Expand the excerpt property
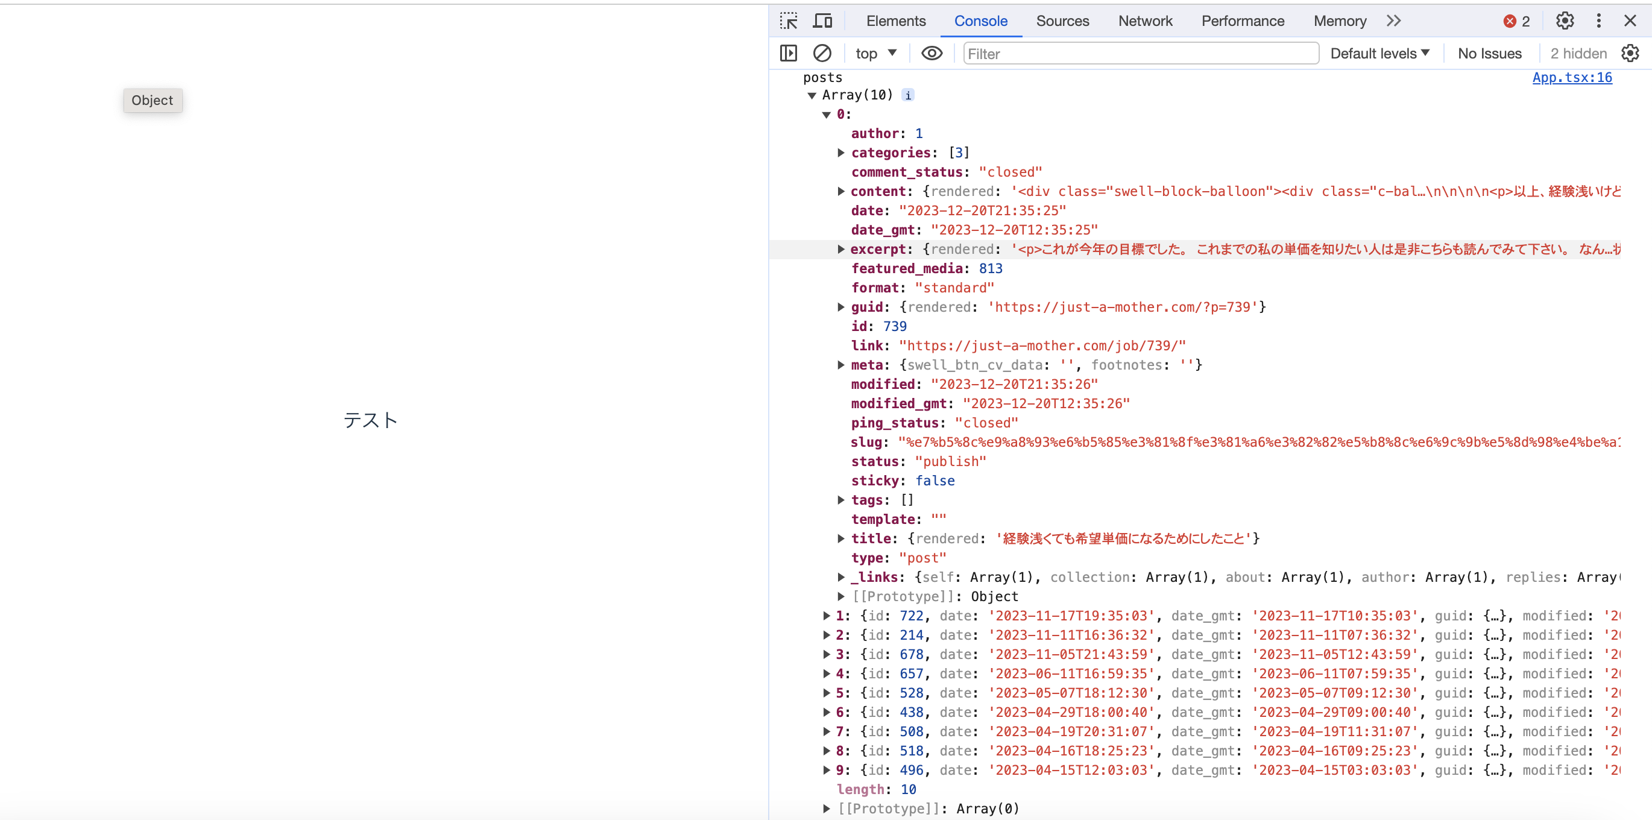 [840, 249]
